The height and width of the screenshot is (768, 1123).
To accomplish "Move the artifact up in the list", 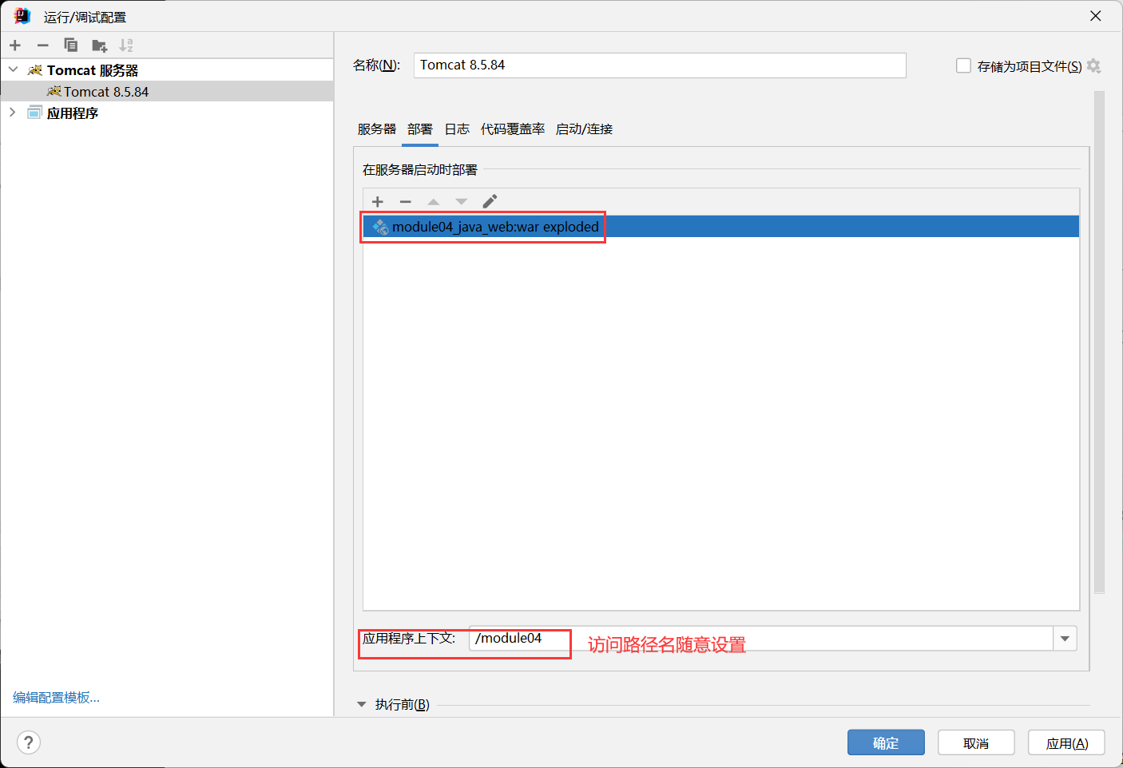I will (x=434, y=202).
